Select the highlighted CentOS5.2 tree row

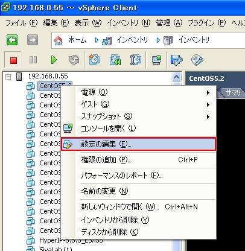coord(55,86)
